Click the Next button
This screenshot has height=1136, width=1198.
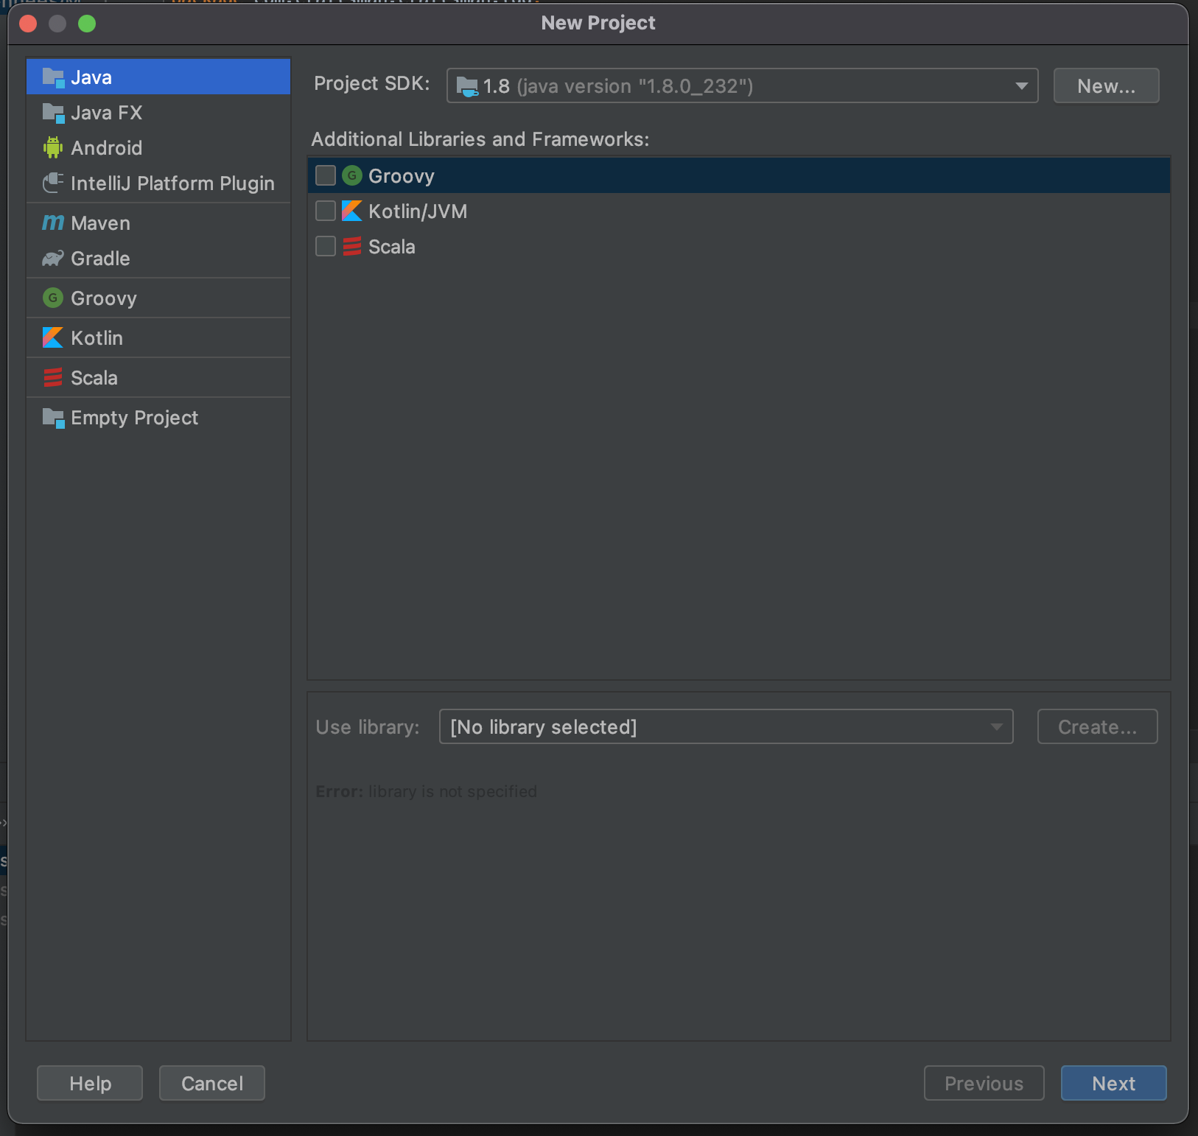click(x=1113, y=1083)
